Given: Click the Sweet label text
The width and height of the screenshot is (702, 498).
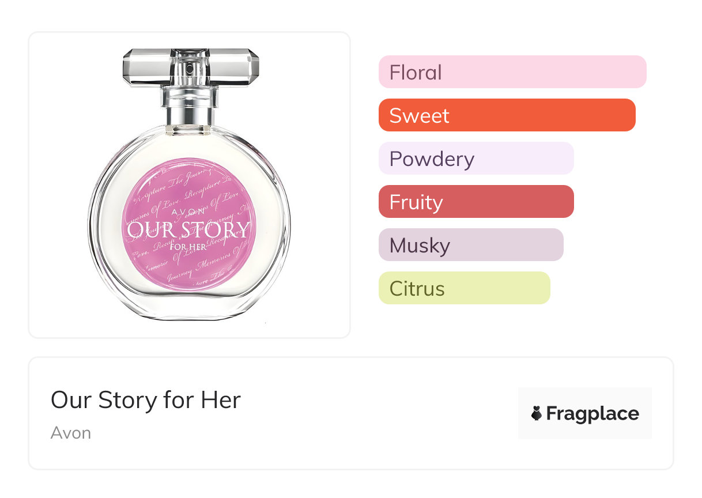Looking at the screenshot, I should click(x=419, y=116).
